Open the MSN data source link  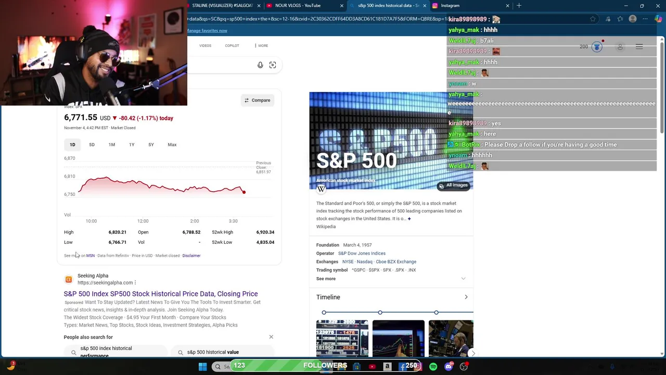pyautogui.click(x=91, y=256)
